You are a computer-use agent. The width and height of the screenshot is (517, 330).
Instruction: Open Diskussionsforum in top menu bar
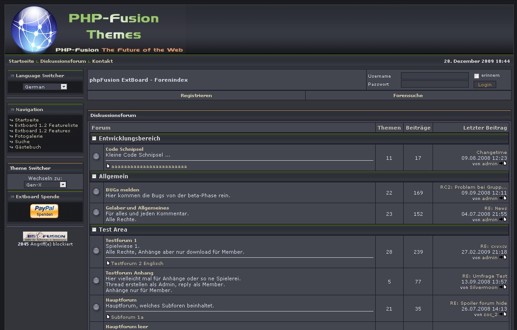point(63,61)
